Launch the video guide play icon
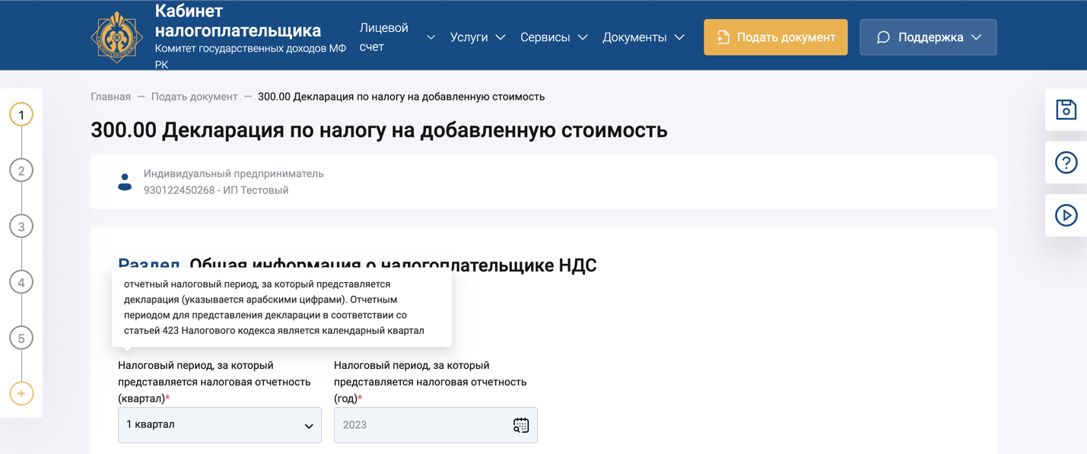The height and width of the screenshot is (454, 1087). click(1066, 215)
